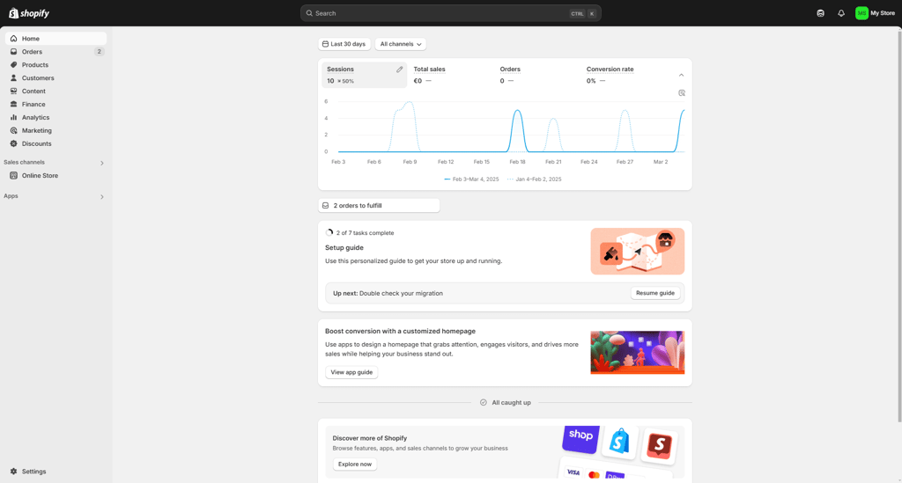Click the Marketing target icon
Screen dimensions: 902x483
(14, 130)
